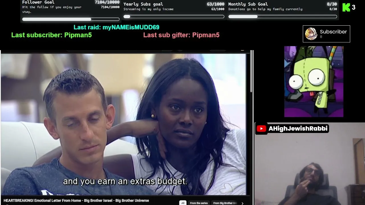Click the green cartoon robot image
Screen dimensions: 365x205
[x=314, y=81]
